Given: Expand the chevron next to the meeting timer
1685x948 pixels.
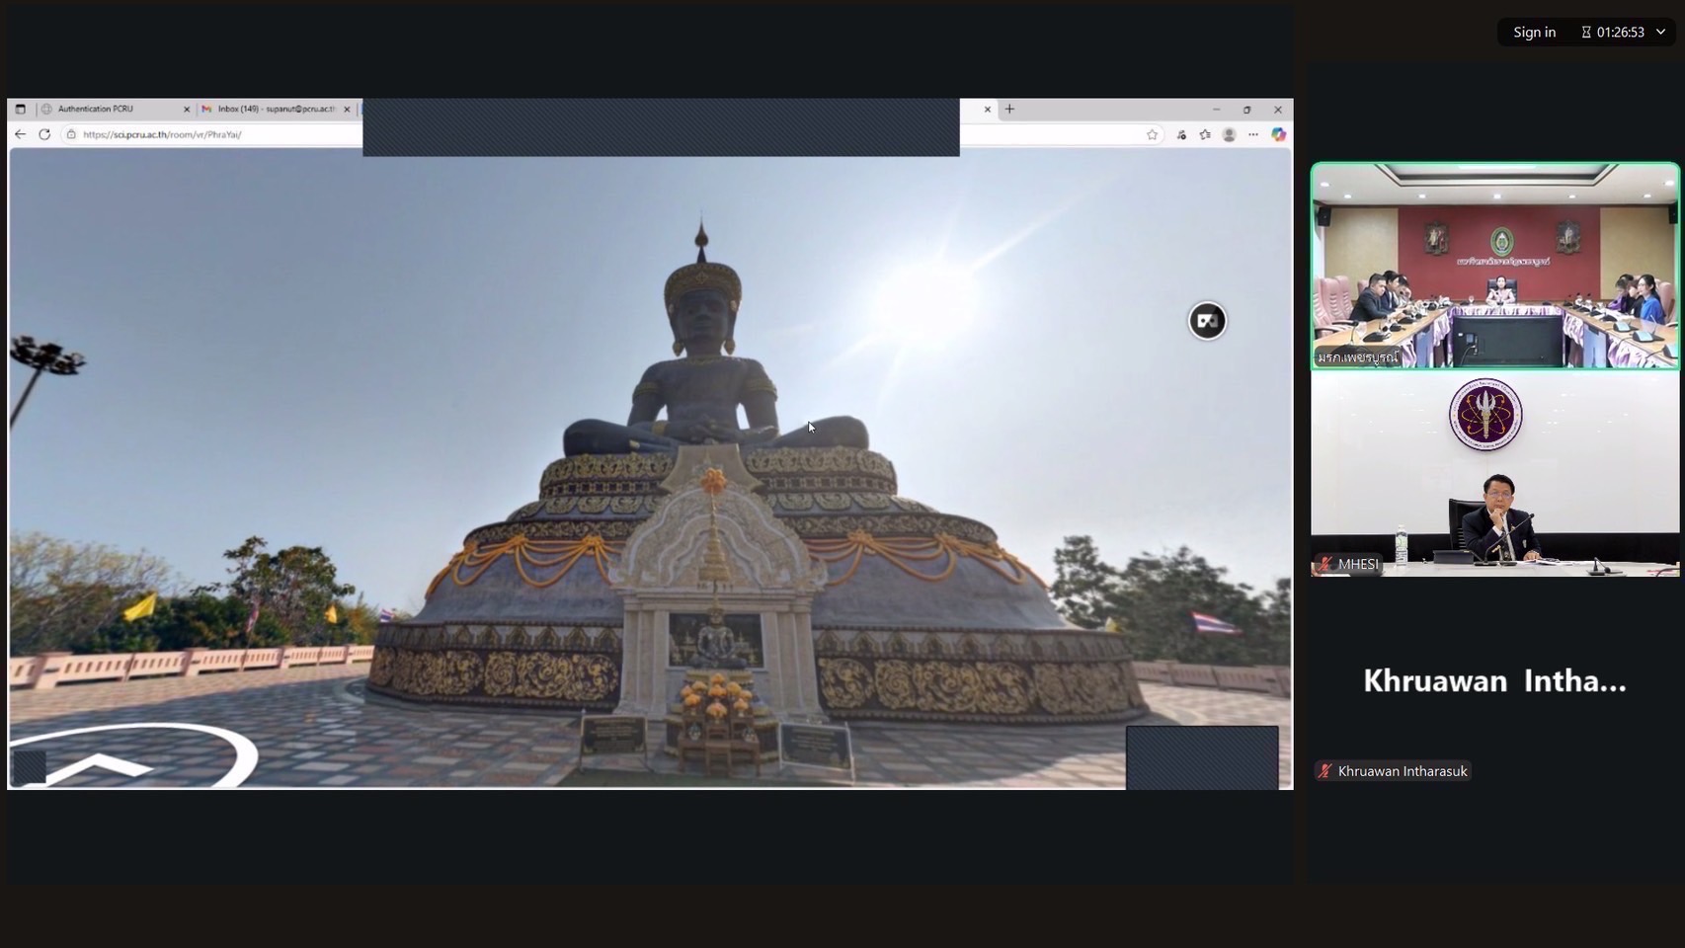Looking at the screenshot, I should [x=1661, y=32].
